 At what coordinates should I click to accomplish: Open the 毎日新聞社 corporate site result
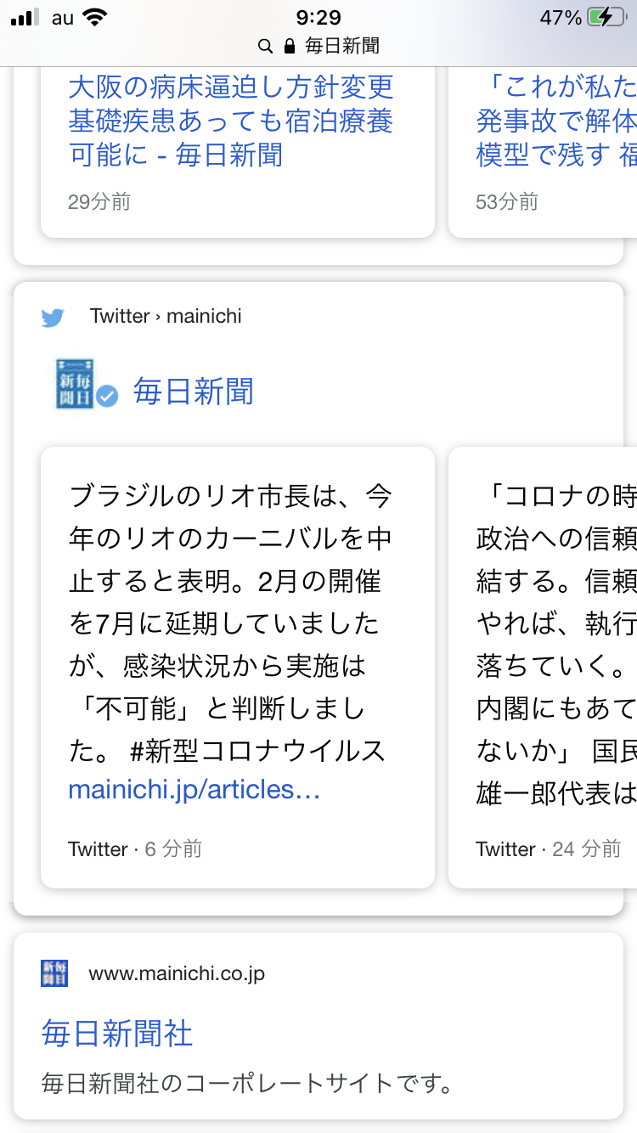click(x=117, y=1034)
